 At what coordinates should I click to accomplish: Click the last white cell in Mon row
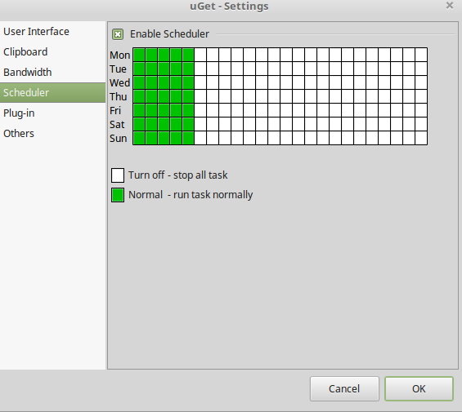[421, 55]
